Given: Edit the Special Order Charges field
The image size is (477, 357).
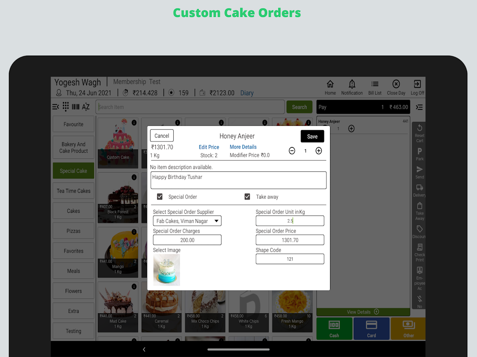Looking at the screenshot, I should (x=187, y=240).
